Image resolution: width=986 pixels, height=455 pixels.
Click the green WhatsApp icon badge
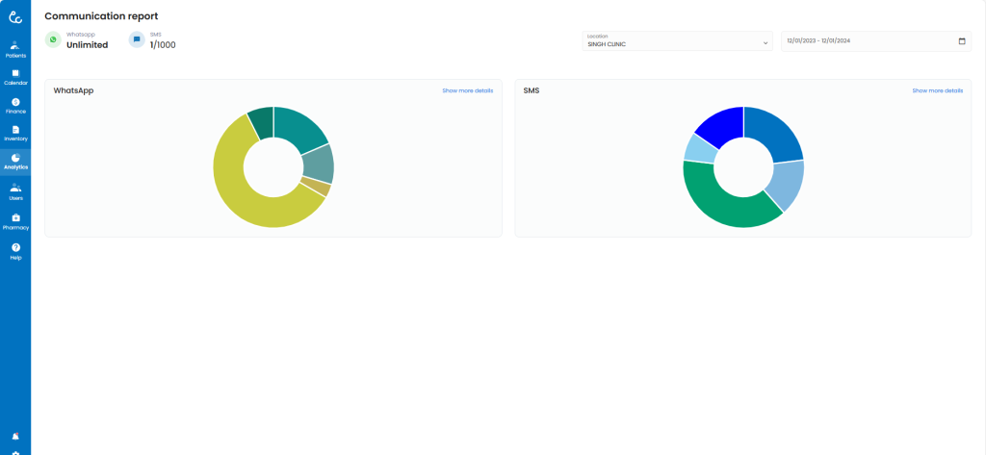point(53,39)
